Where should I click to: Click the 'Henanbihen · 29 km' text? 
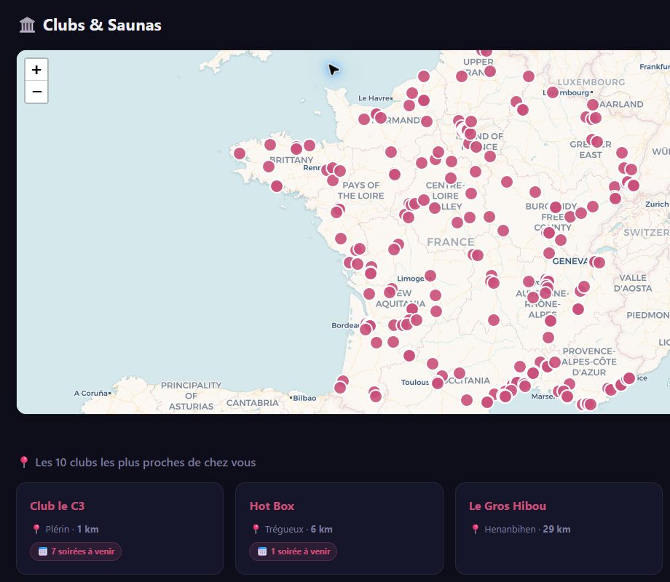[527, 529]
